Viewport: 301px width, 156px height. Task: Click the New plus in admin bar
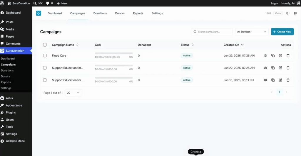(x=58, y=3)
